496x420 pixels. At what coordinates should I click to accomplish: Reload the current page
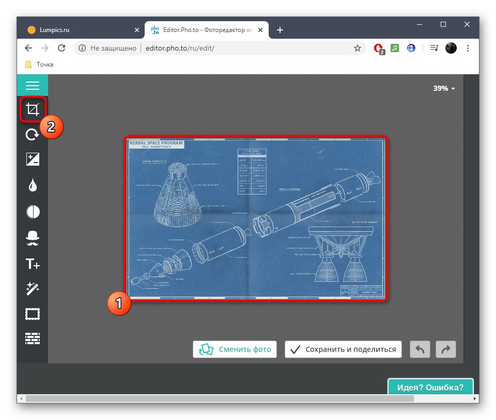[x=61, y=48]
